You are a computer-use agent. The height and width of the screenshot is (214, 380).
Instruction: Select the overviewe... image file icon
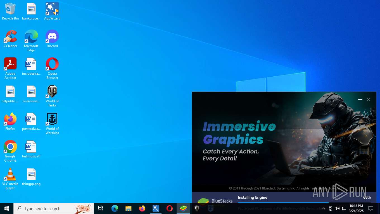click(x=31, y=94)
